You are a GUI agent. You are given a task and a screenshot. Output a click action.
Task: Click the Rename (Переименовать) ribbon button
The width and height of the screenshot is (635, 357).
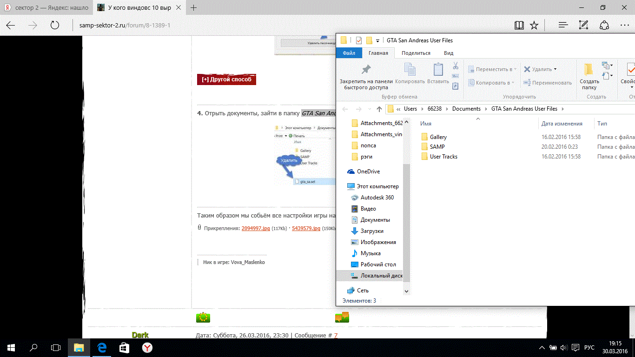click(x=547, y=83)
